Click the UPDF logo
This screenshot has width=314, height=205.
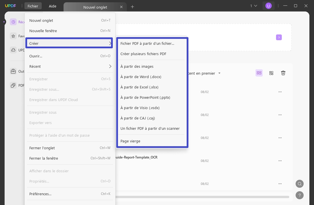click(10, 6)
